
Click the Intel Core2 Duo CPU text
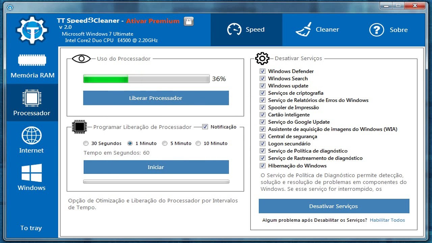pyautogui.click(x=111, y=40)
